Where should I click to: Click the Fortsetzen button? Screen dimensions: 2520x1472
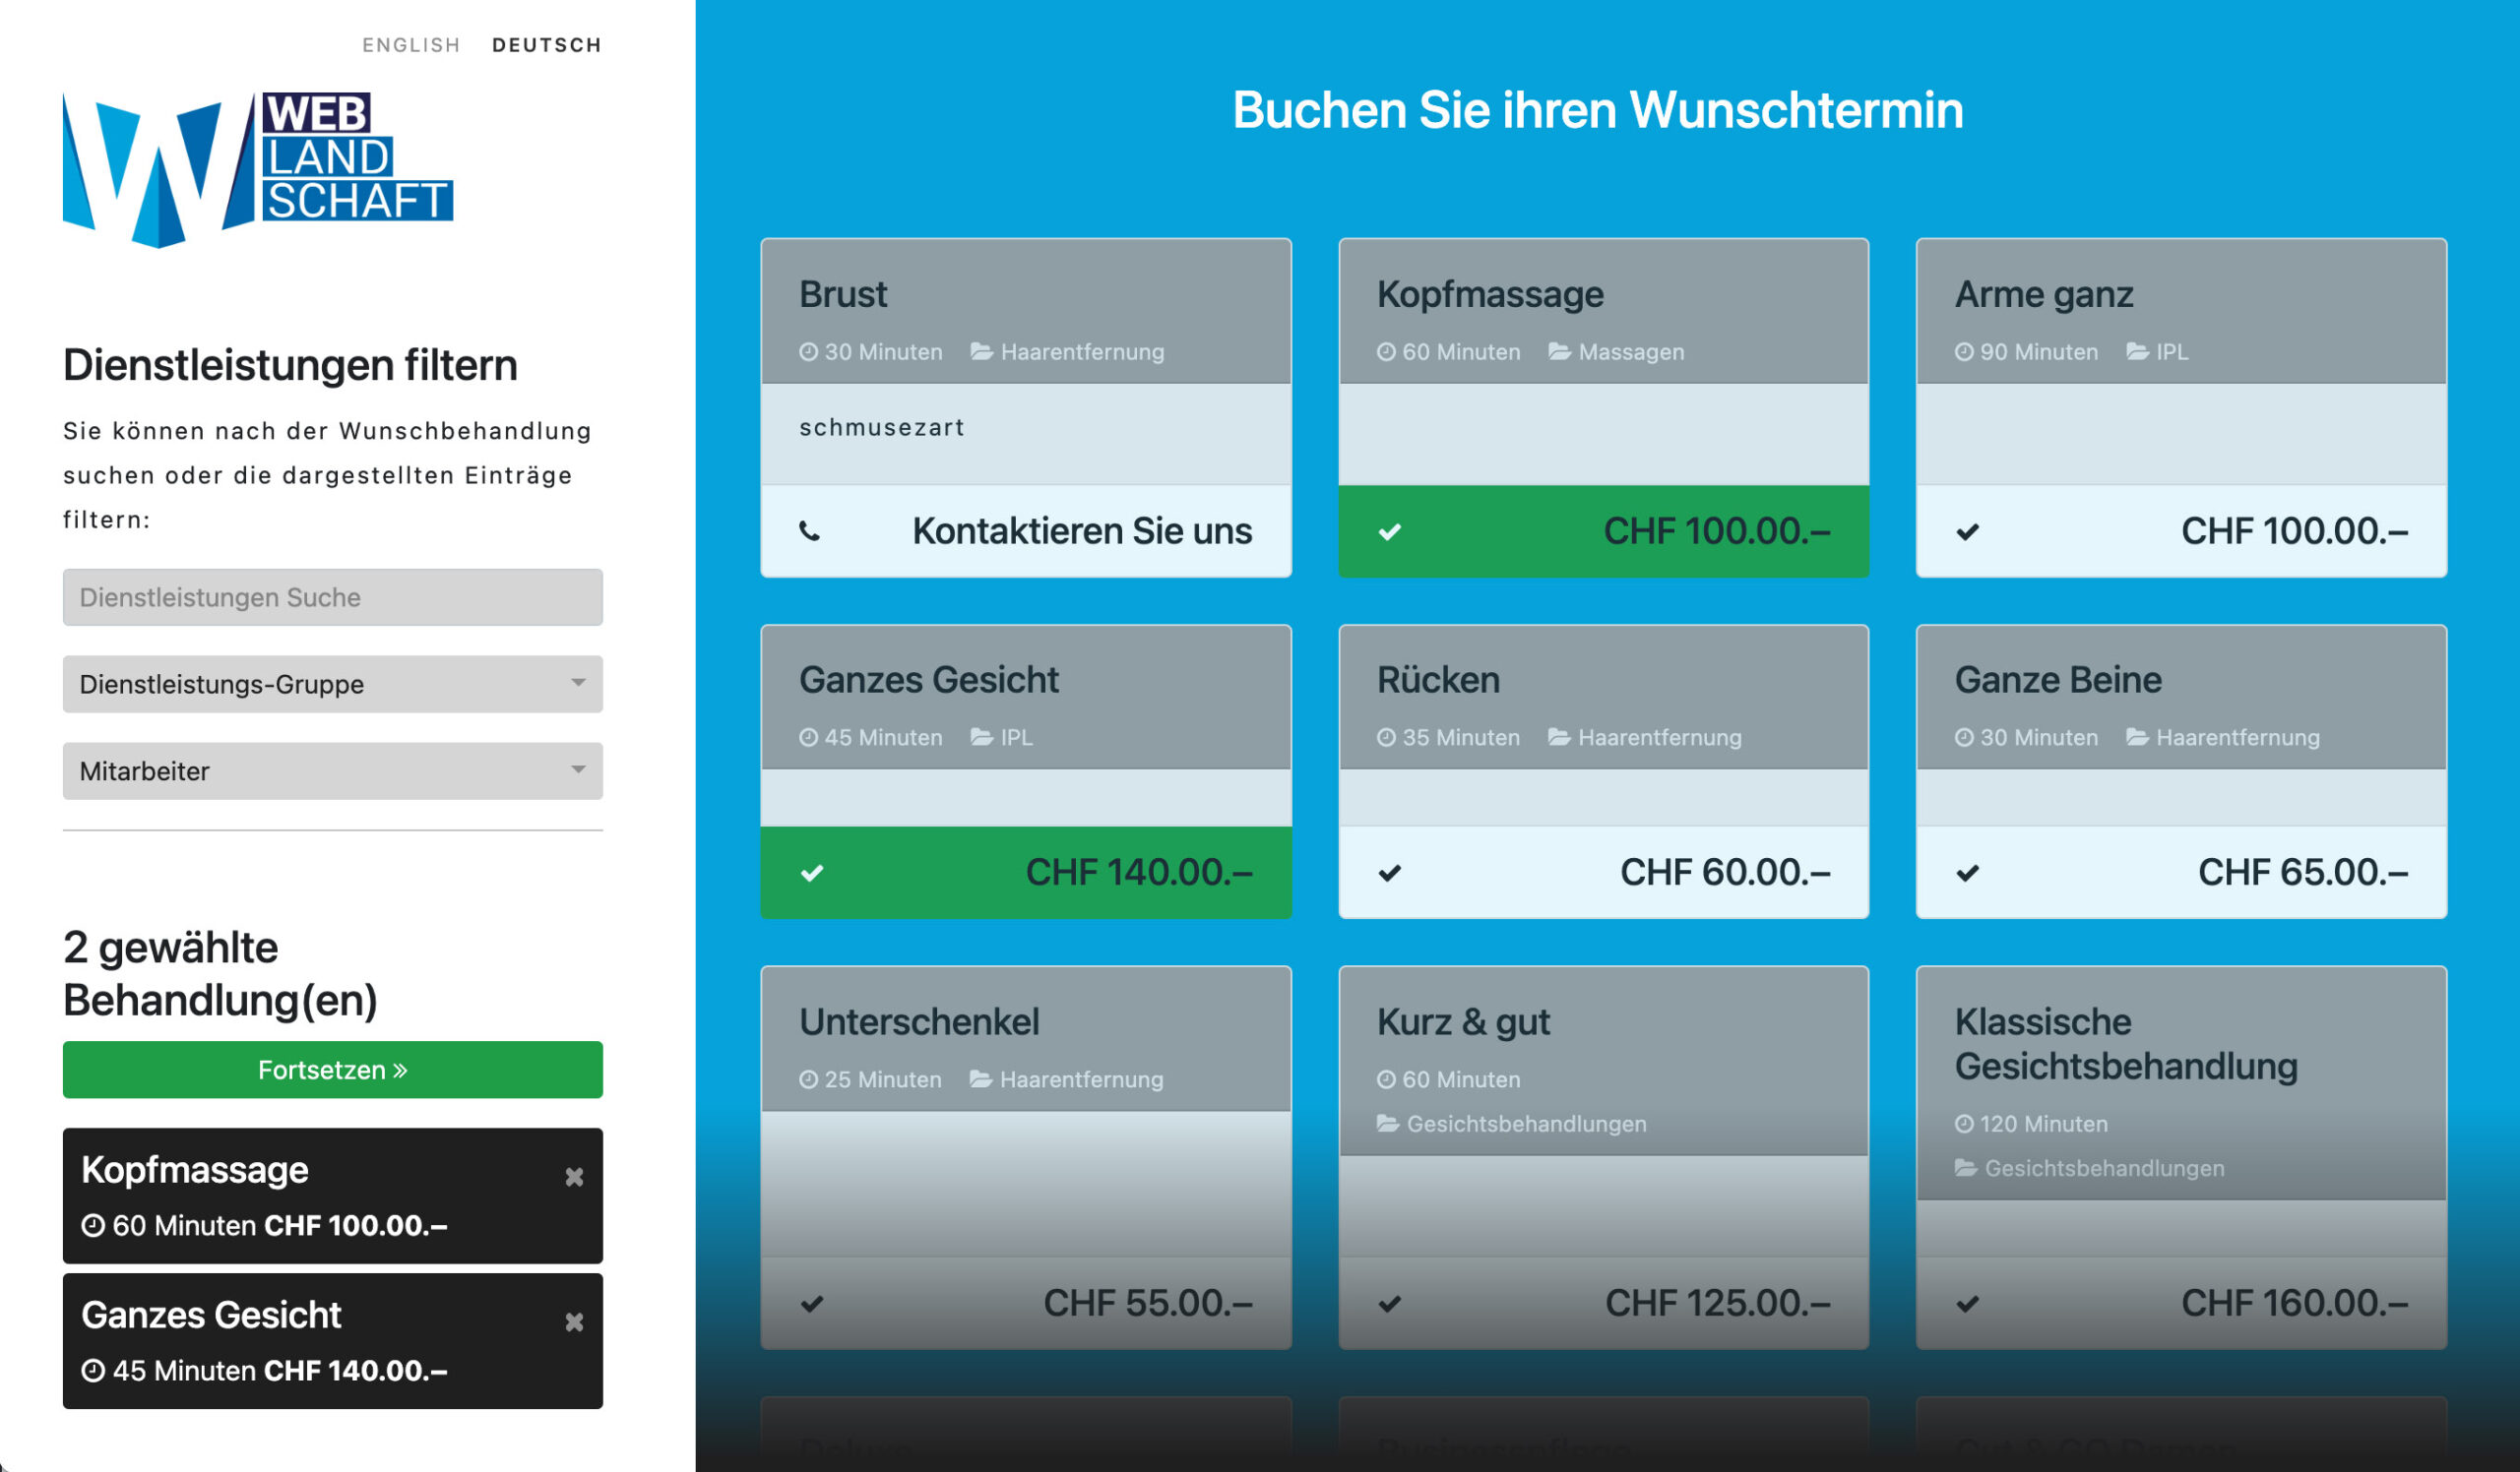332,1070
